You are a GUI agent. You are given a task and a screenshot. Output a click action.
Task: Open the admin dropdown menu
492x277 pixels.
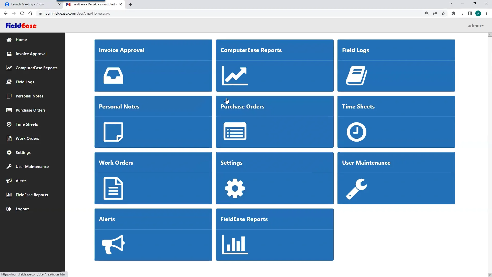[x=475, y=26]
